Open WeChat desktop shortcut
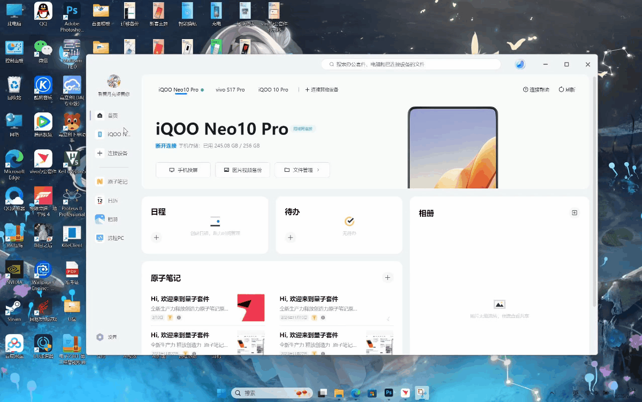The width and height of the screenshot is (642, 402). (43, 51)
